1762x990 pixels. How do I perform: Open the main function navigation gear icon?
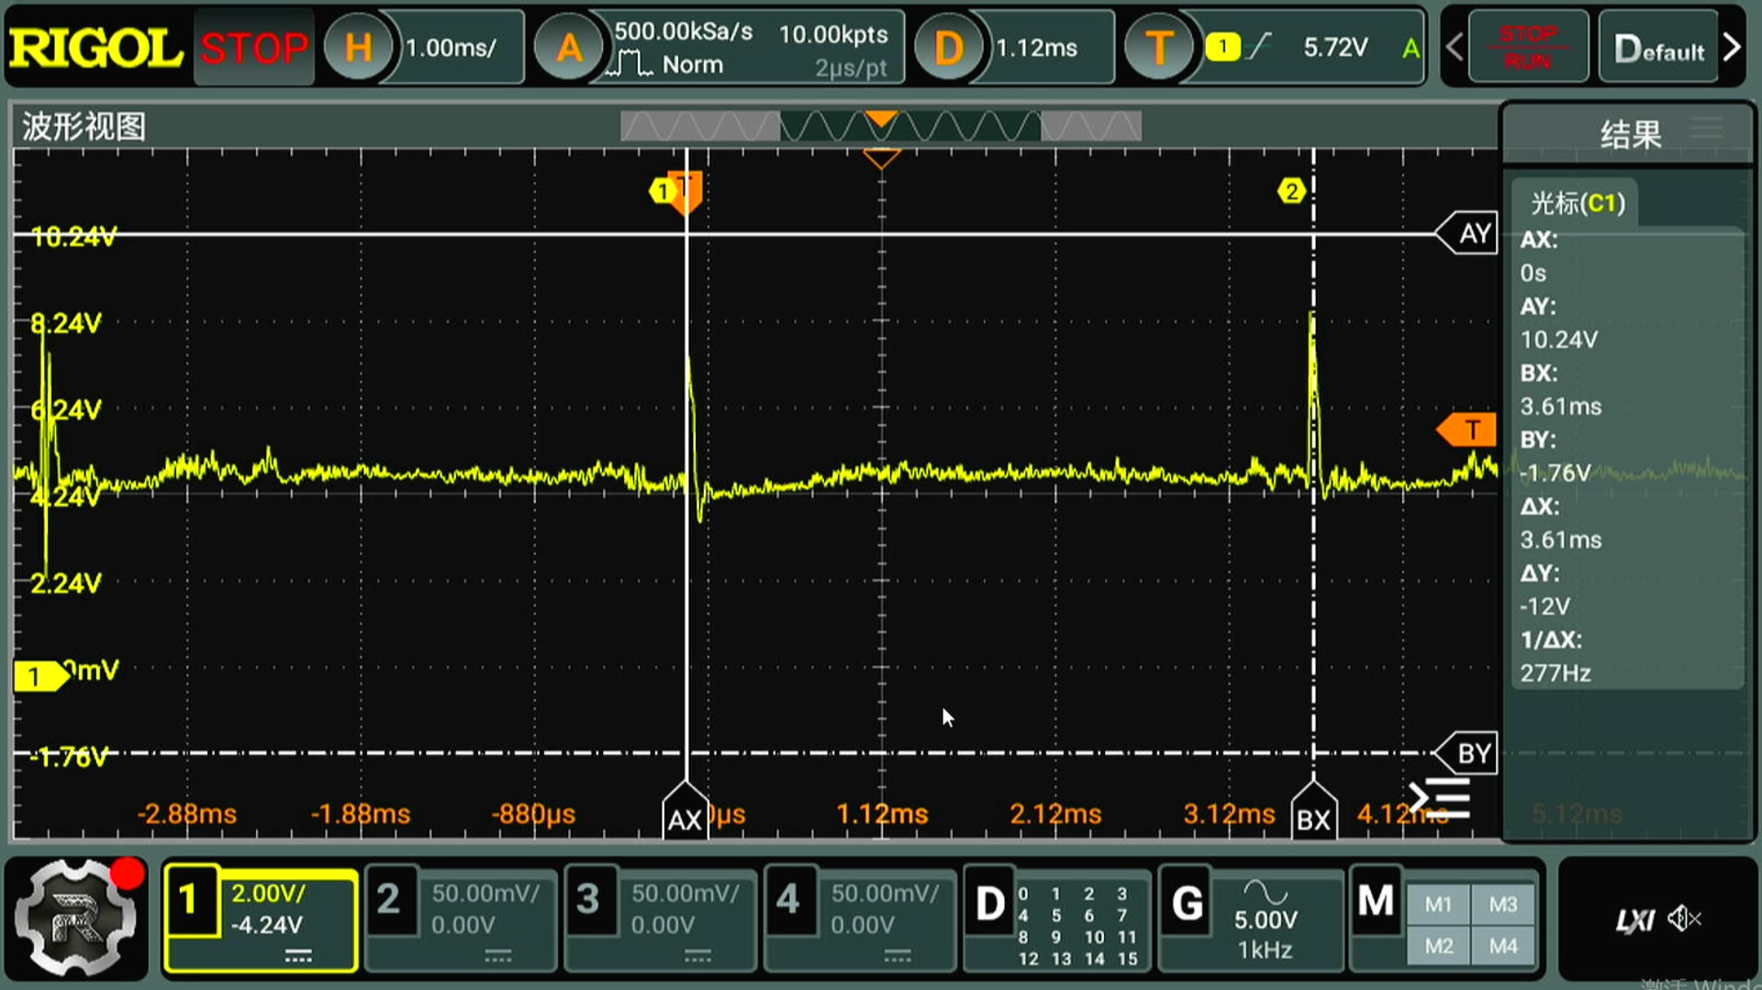(77, 918)
